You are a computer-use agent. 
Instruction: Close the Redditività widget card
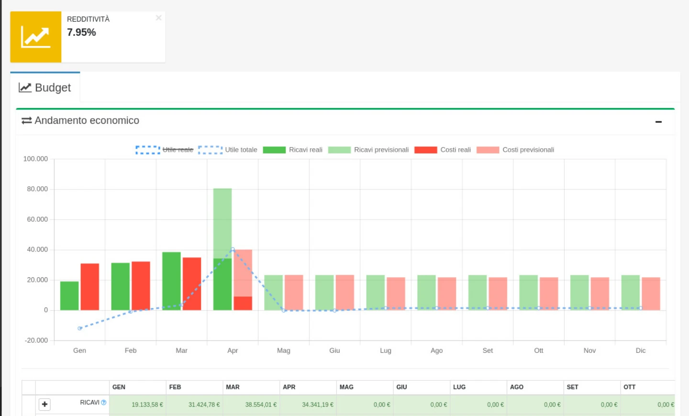158,18
